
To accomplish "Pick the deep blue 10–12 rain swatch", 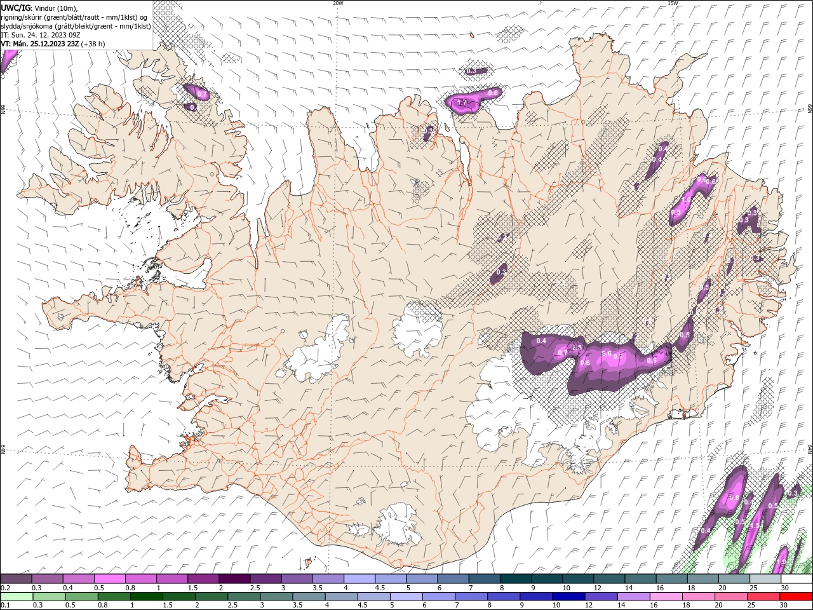I will (x=567, y=597).
